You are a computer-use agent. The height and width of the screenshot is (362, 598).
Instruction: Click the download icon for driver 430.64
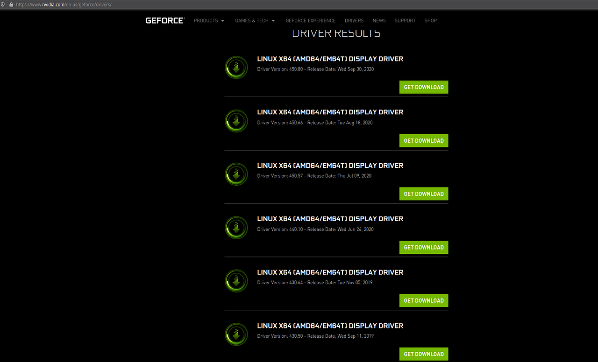click(x=236, y=281)
